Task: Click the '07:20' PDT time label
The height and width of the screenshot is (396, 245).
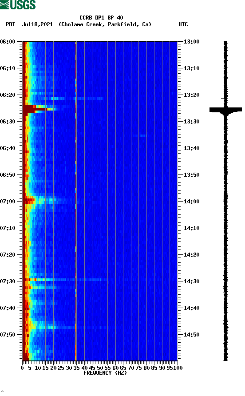Action: click(8, 255)
